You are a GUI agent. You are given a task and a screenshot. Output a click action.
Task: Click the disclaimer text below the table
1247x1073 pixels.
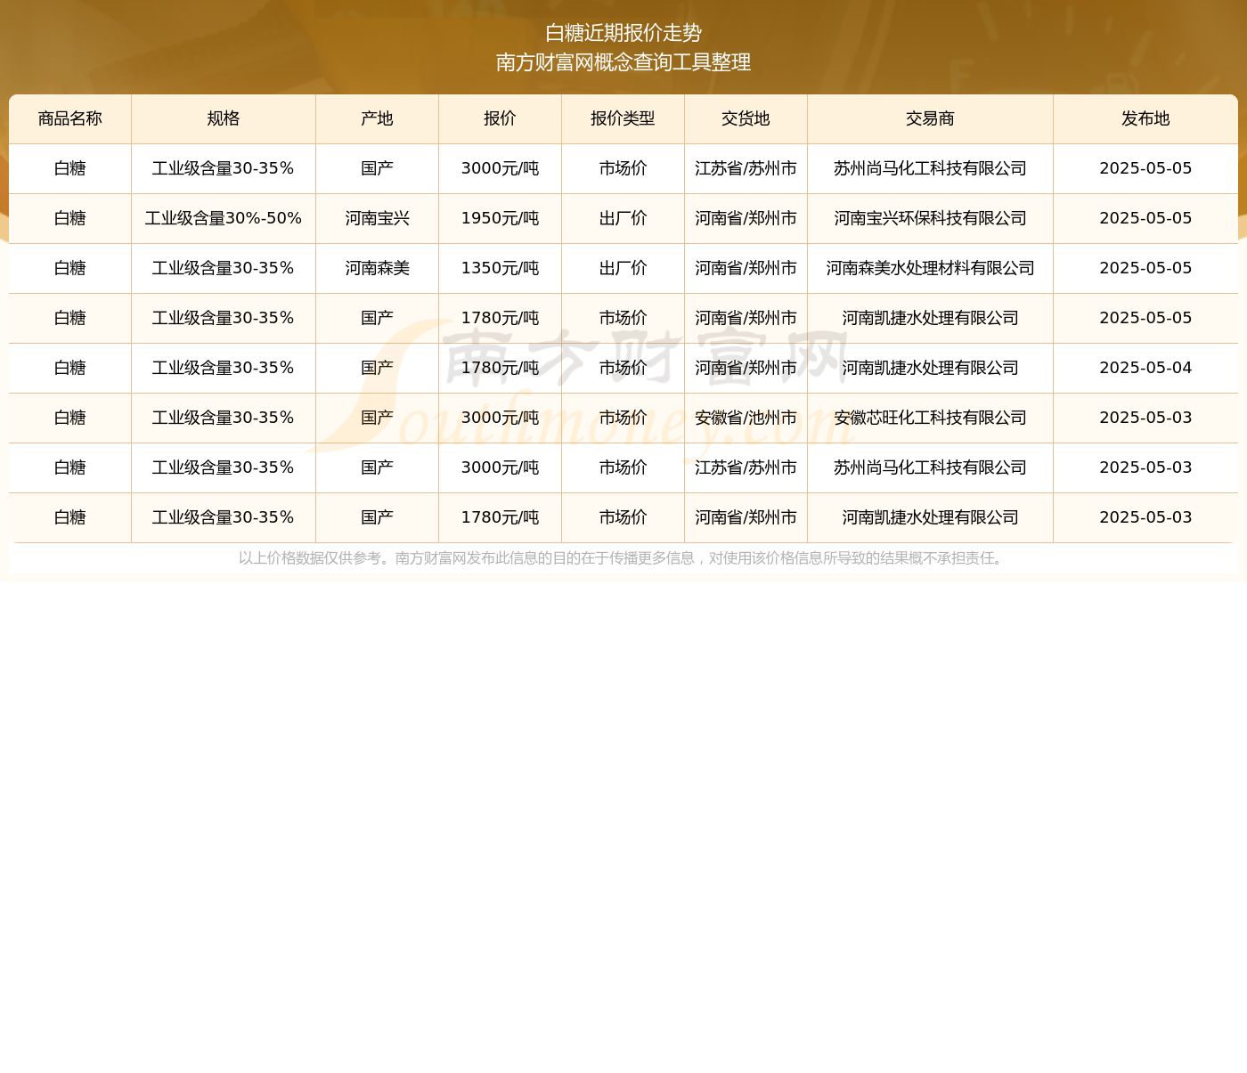point(623,558)
